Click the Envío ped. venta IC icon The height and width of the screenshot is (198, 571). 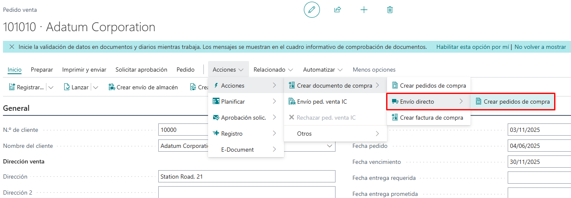coord(292,102)
